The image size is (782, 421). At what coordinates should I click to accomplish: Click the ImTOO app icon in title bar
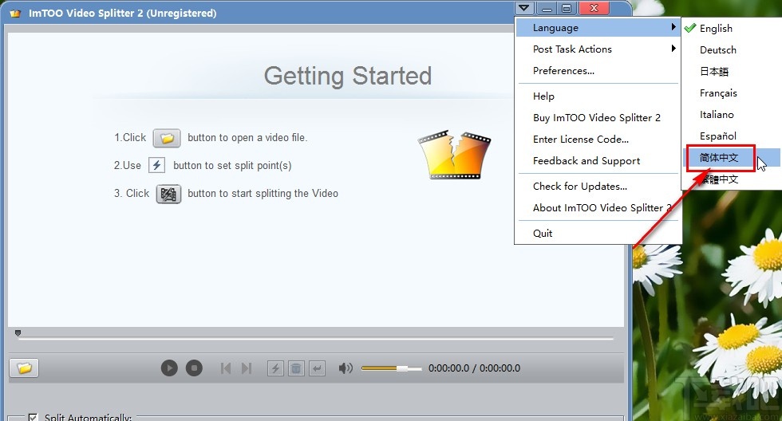tap(15, 14)
